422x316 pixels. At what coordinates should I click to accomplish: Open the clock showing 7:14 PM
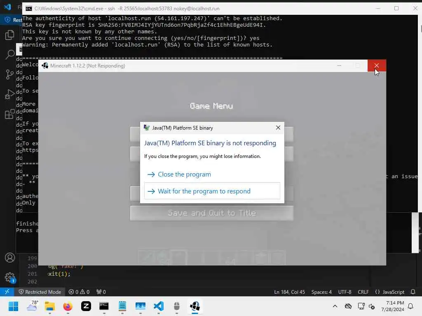tap(393, 306)
